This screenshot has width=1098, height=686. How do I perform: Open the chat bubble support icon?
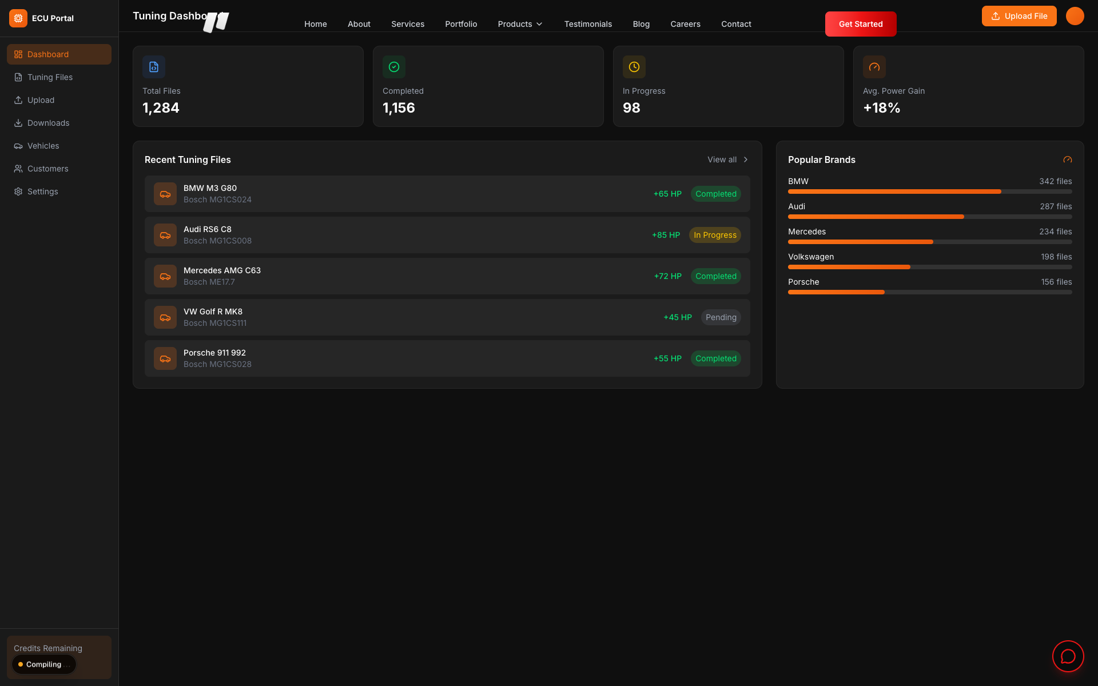point(1068,656)
